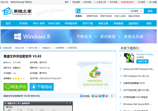Open the 全站搜索 dropdown
This screenshot has height=111, width=158.
pyautogui.click(x=136, y=11)
